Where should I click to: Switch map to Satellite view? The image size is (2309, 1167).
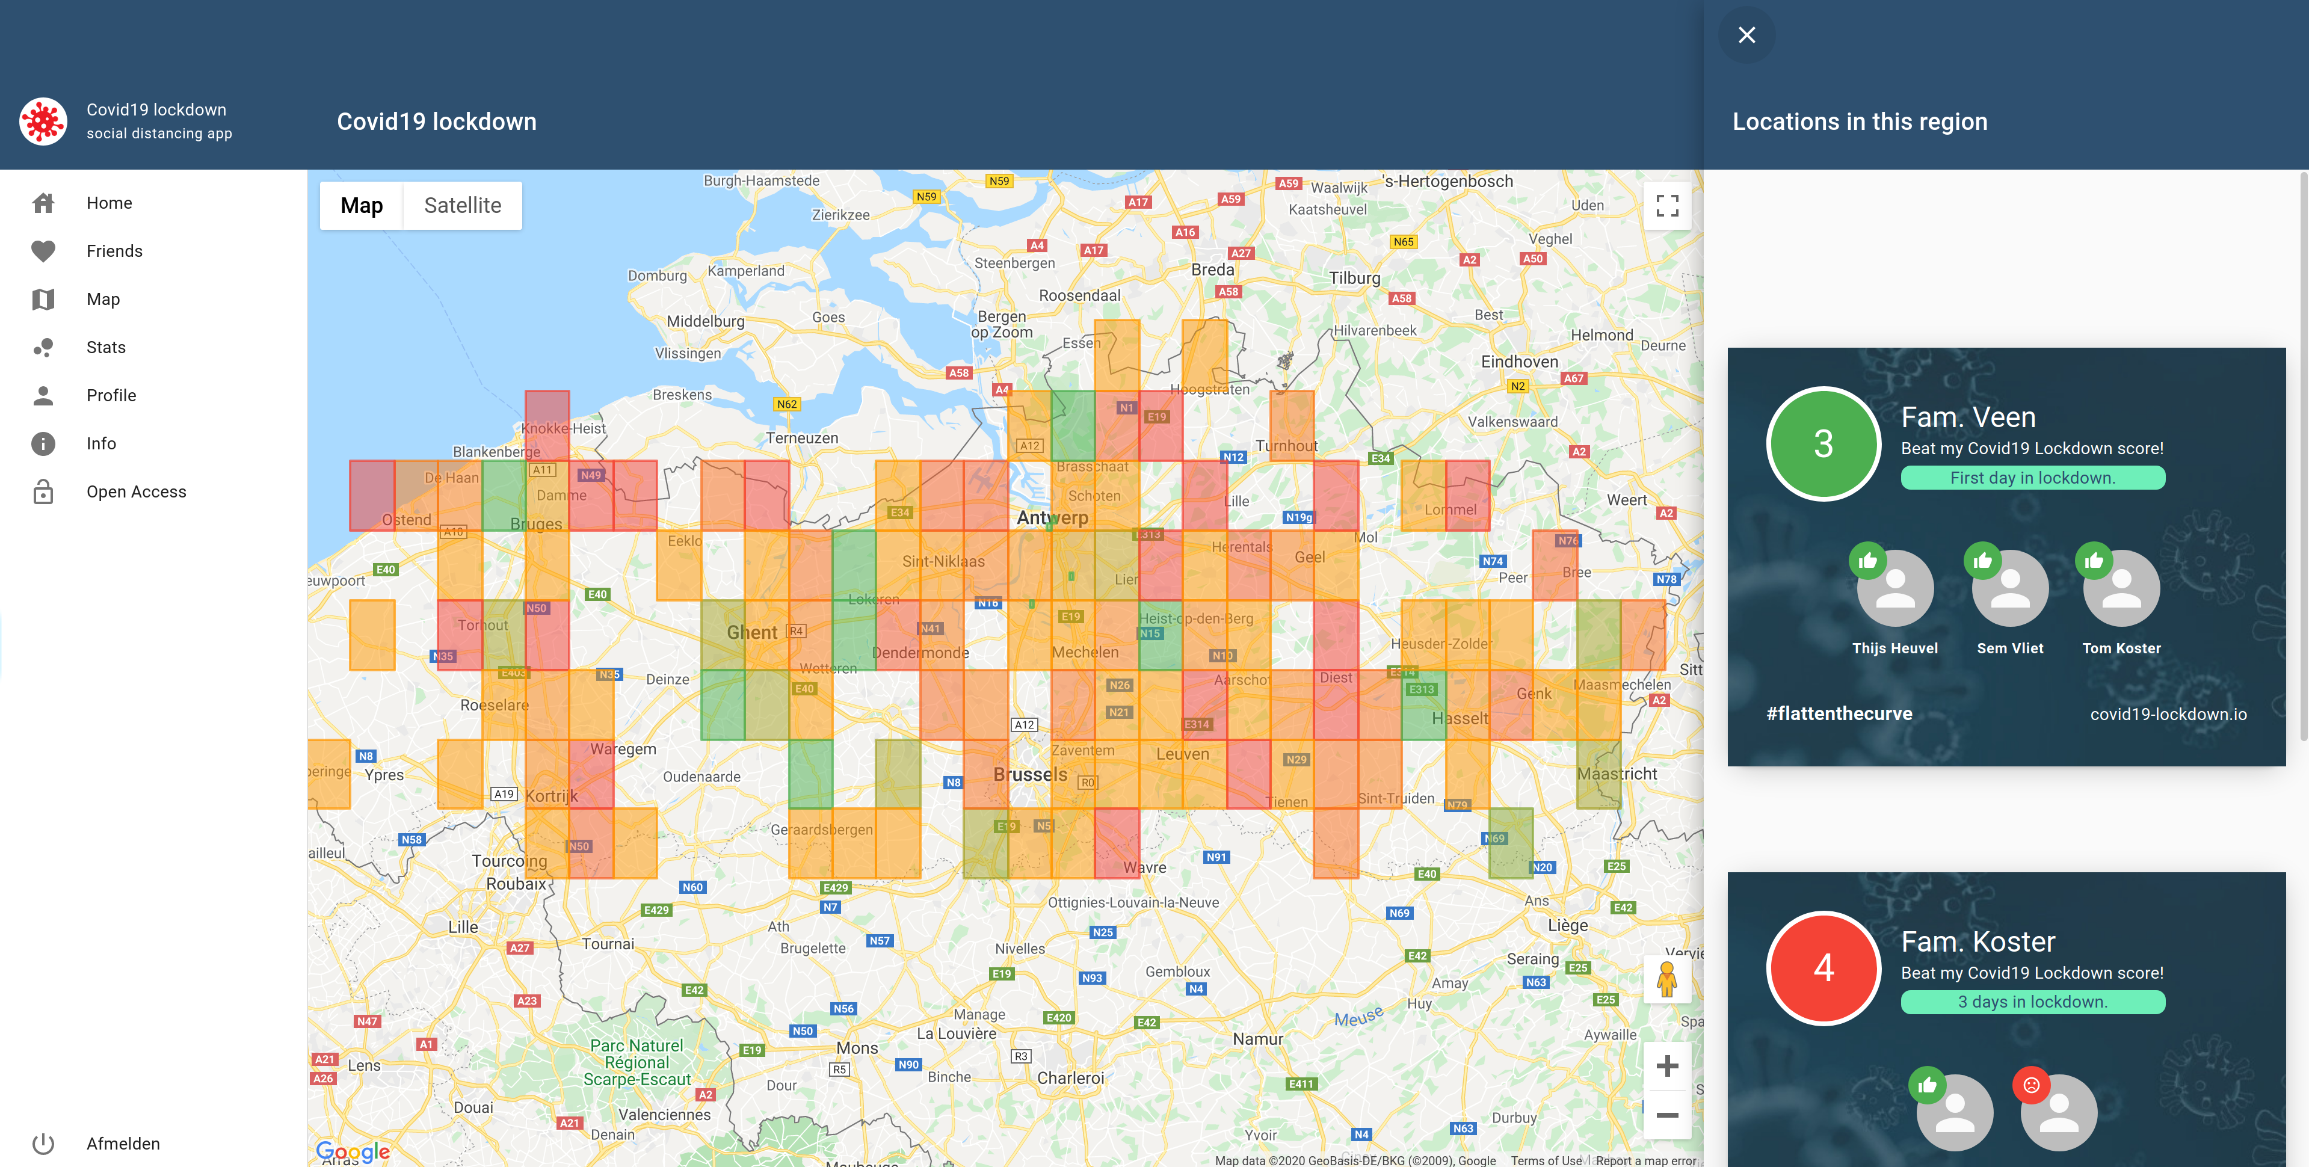(x=463, y=206)
